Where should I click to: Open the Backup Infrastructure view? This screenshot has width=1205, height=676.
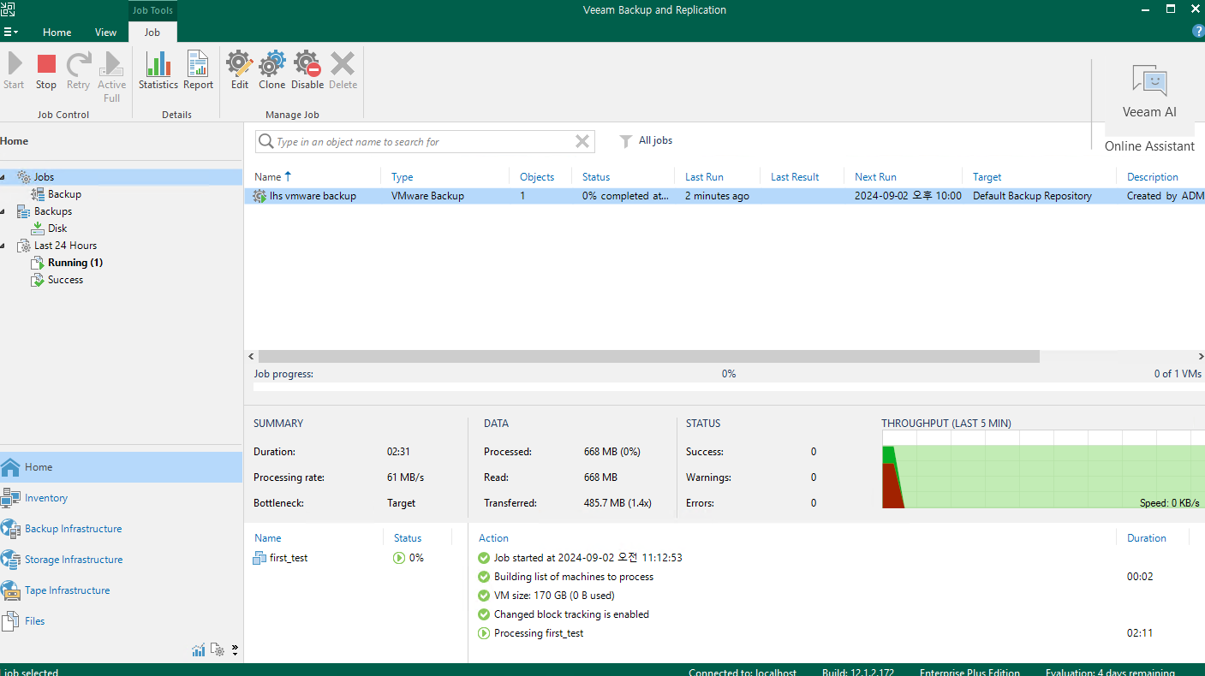point(121,529)
